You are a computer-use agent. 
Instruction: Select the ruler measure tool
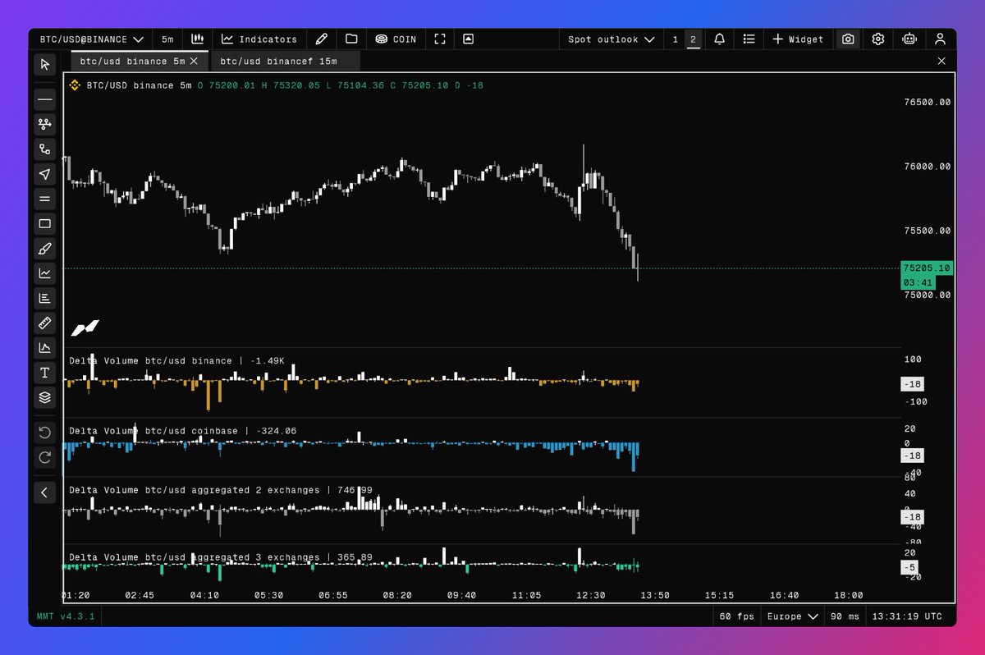pos(44,323)
